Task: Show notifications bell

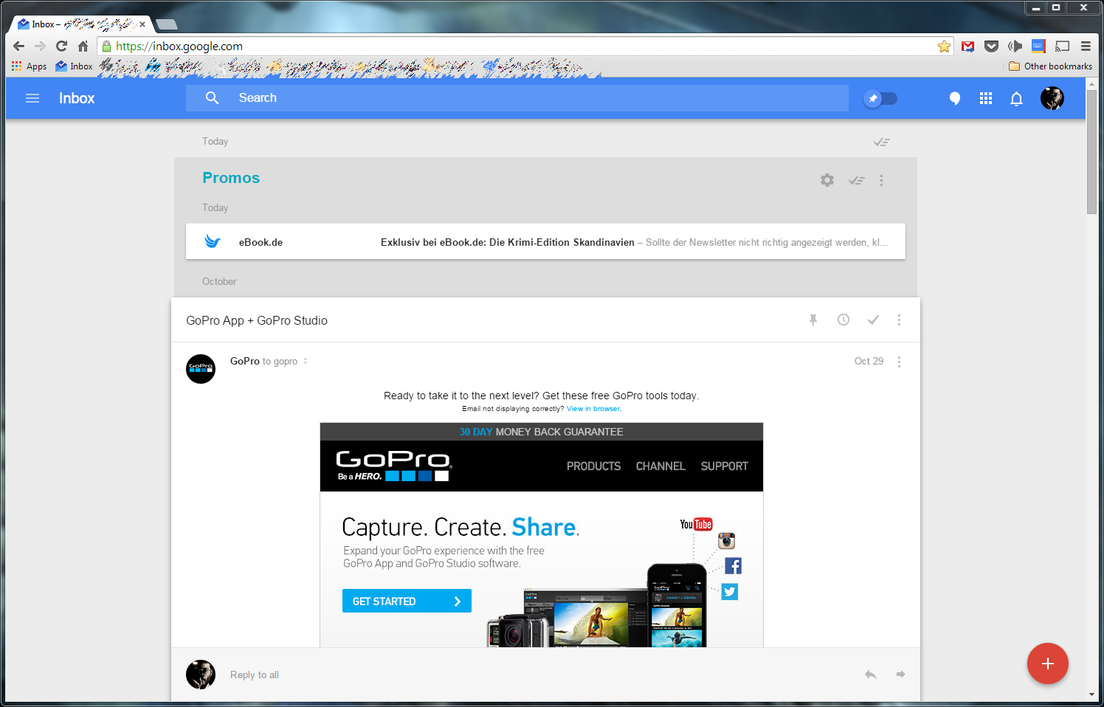Action: (x=1016, y=99)
